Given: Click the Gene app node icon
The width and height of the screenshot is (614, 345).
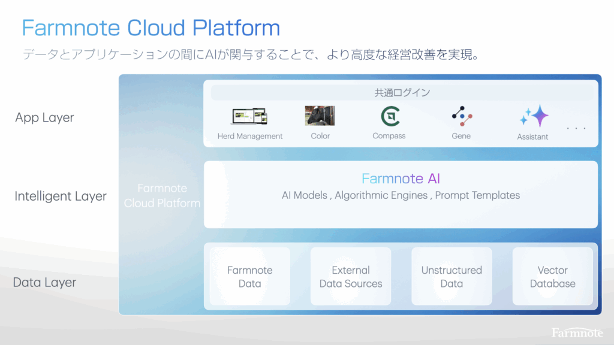Looking at the screenshot, I should coord(462,116).
